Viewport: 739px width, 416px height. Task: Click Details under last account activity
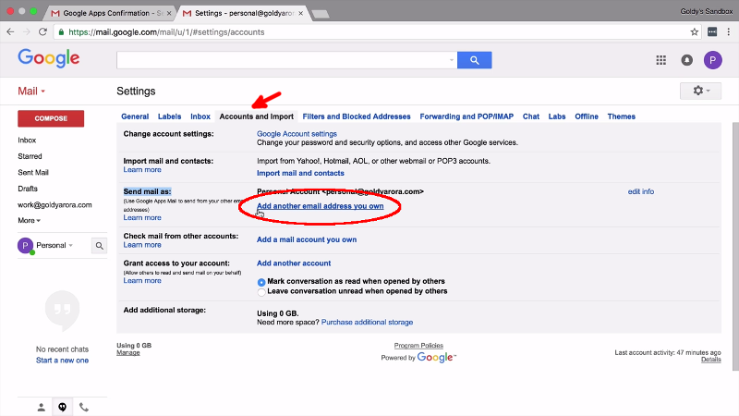point(710,360)
